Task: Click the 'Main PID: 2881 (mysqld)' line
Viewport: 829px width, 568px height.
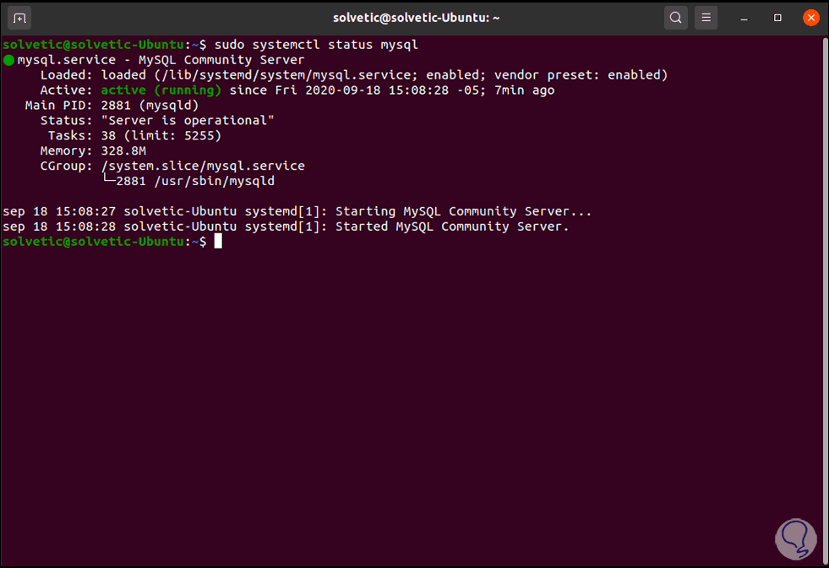Action: [x=112, y=106]
